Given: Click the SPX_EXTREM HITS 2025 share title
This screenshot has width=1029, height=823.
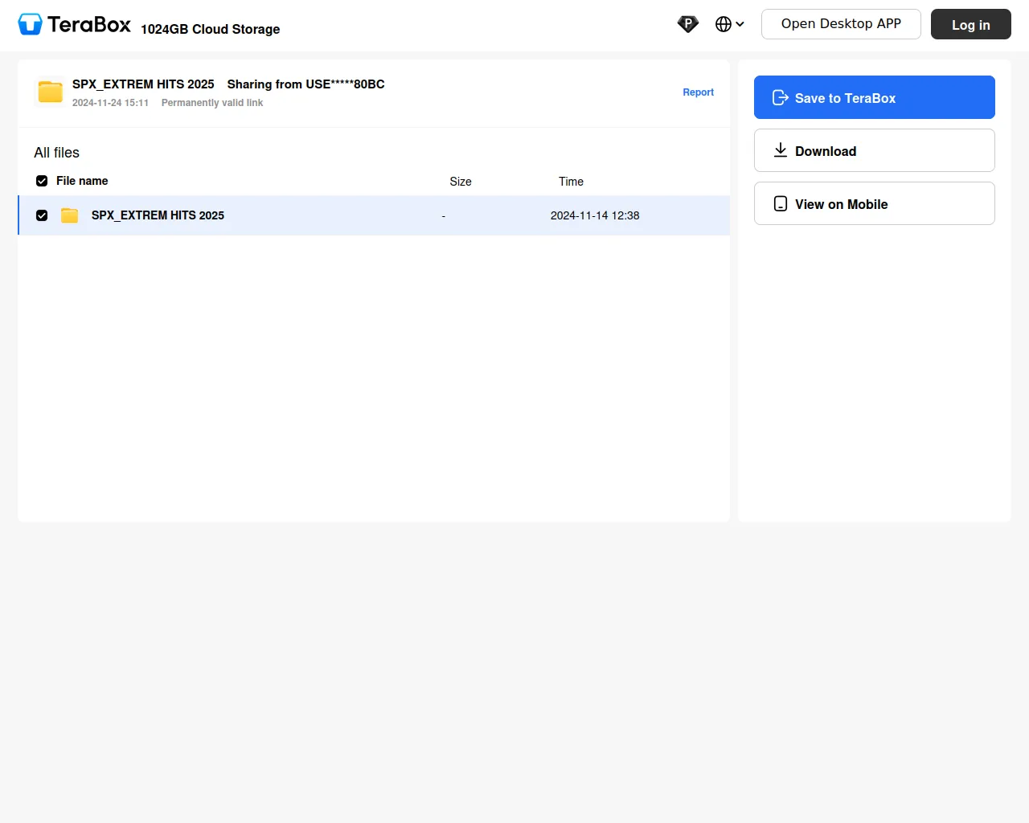Looking at the screenshot, I should 143,84.
